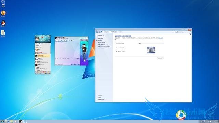Click the display size preview thumbnail
The image size is (219, 123).
(x=151, y=50)
